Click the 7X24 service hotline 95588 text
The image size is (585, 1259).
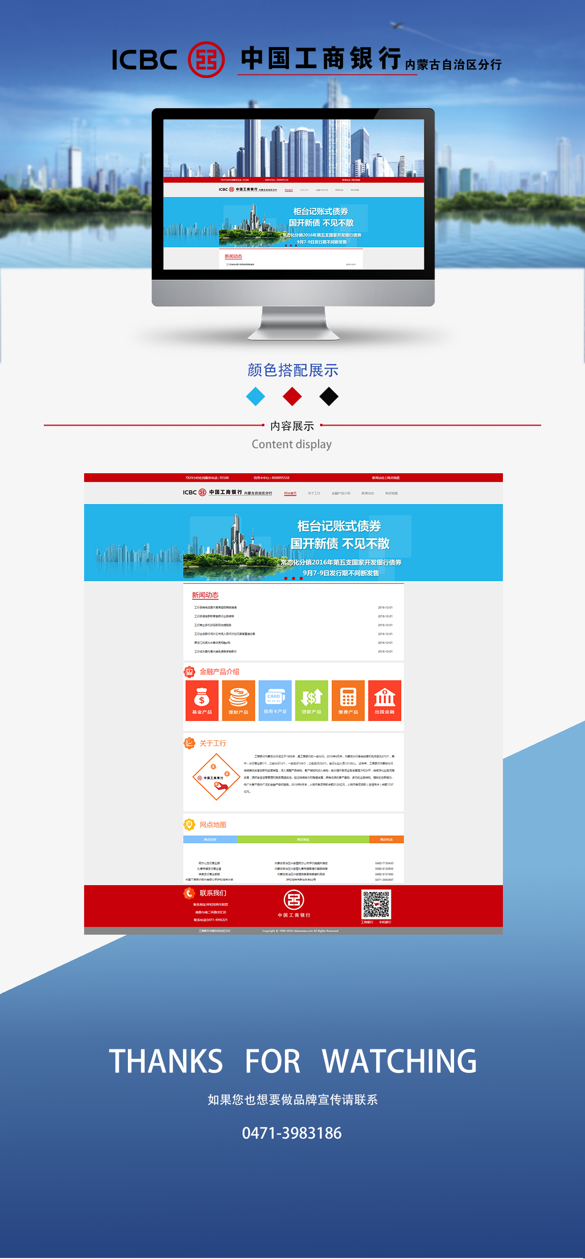click(x=207, y=478)
